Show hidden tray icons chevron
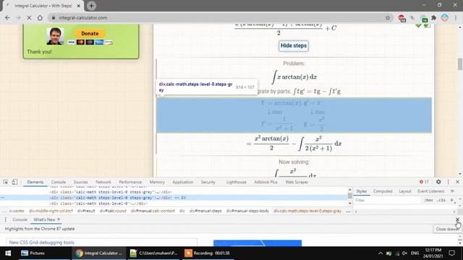The width and height of the screenshot is (463, 260). [381, 253]
